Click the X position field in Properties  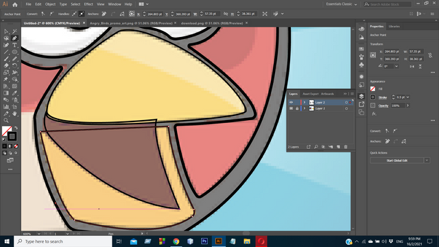392,51
